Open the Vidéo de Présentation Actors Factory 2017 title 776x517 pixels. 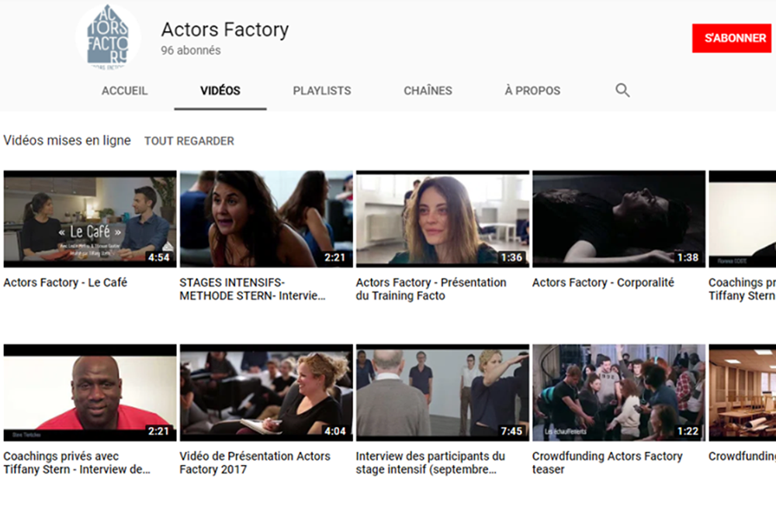255,463
